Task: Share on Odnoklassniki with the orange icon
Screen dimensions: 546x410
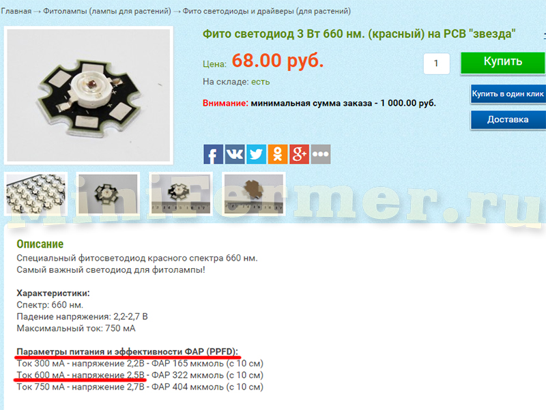Action: [278, 154]
